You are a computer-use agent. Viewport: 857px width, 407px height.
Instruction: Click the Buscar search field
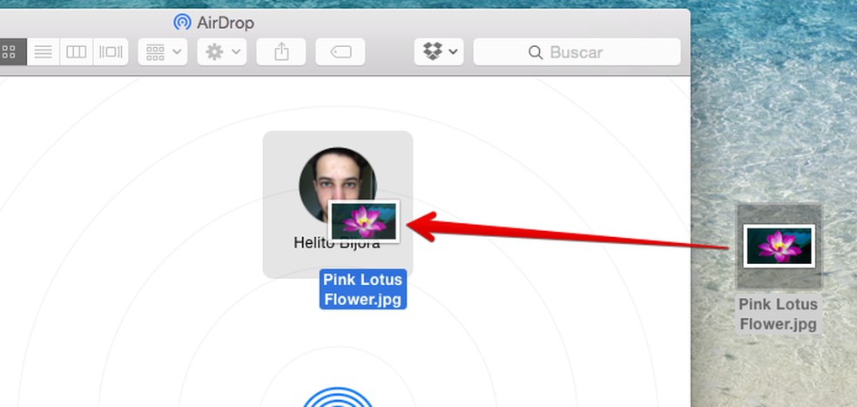pyautogui.click(x=577, y=52)
